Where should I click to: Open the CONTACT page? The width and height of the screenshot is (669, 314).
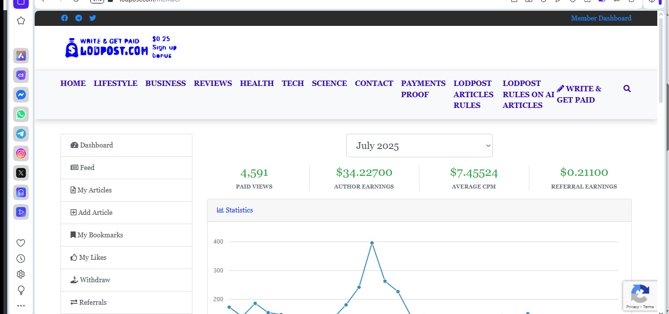pos(374,84)
